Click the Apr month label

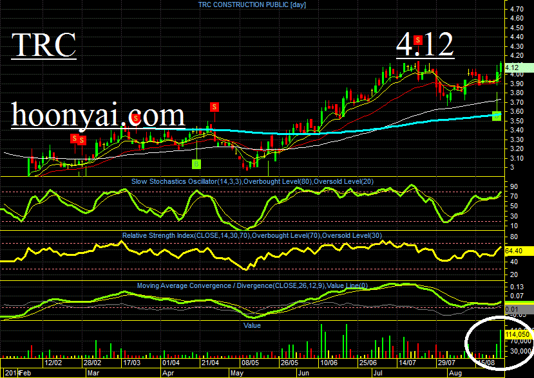(x=168, y=373)
